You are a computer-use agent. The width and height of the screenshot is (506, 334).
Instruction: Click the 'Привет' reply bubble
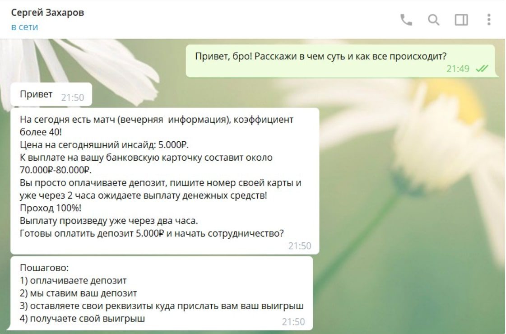click(x=35, y=94)
